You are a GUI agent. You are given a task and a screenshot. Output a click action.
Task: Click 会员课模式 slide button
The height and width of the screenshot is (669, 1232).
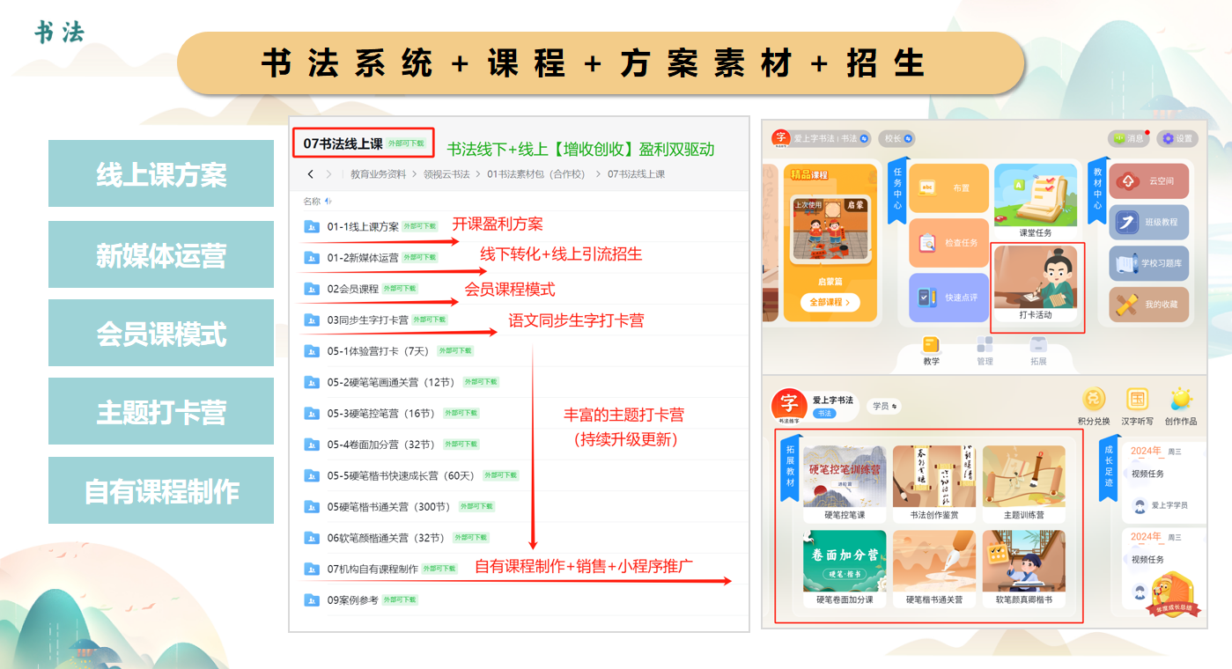[161, 333]
